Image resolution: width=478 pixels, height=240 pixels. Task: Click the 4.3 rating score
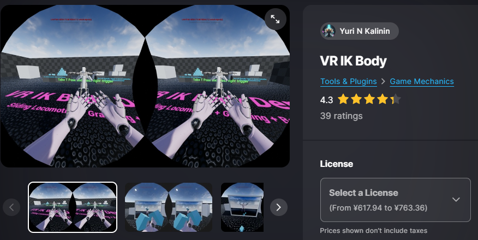click(x=326, y=100)
